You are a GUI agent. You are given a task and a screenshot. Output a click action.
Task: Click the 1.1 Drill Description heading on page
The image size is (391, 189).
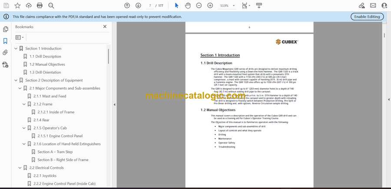216,63
